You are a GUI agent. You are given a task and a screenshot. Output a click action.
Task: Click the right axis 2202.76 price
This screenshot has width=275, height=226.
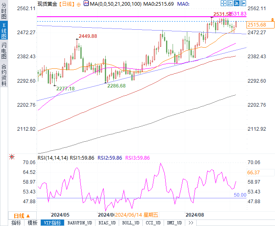[x=257, y=105]
